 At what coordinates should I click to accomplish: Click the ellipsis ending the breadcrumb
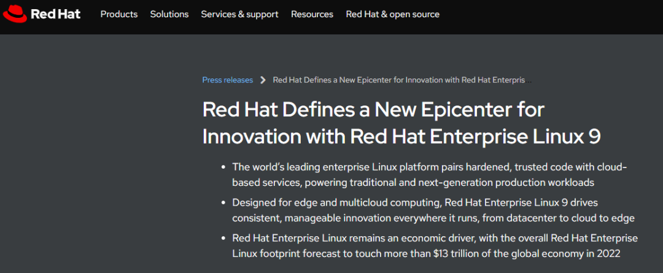[529, 80]
